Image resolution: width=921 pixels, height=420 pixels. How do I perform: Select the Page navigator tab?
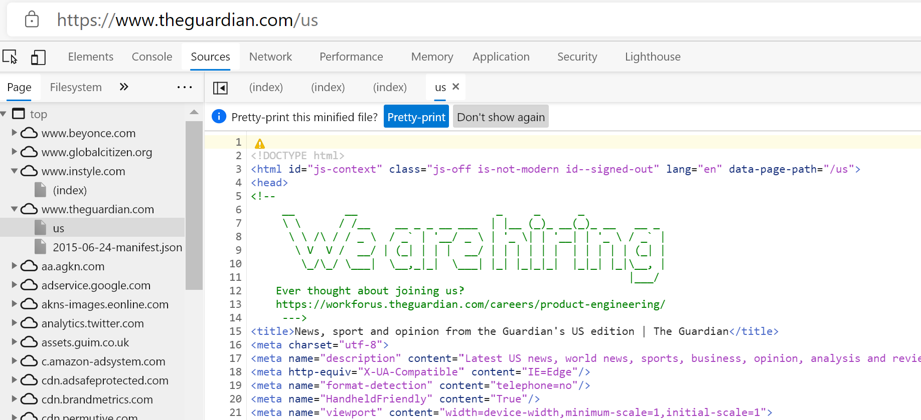pyautogui.click(x=19, y=87)
